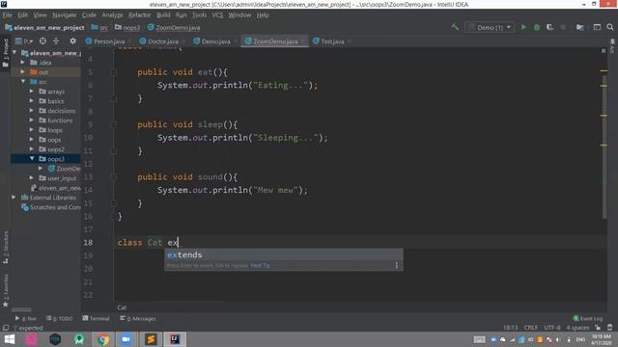Click the UTF-8 encoding setting
Image resolution: width=618 pixels, height=347 pixels.
point(551,328)
